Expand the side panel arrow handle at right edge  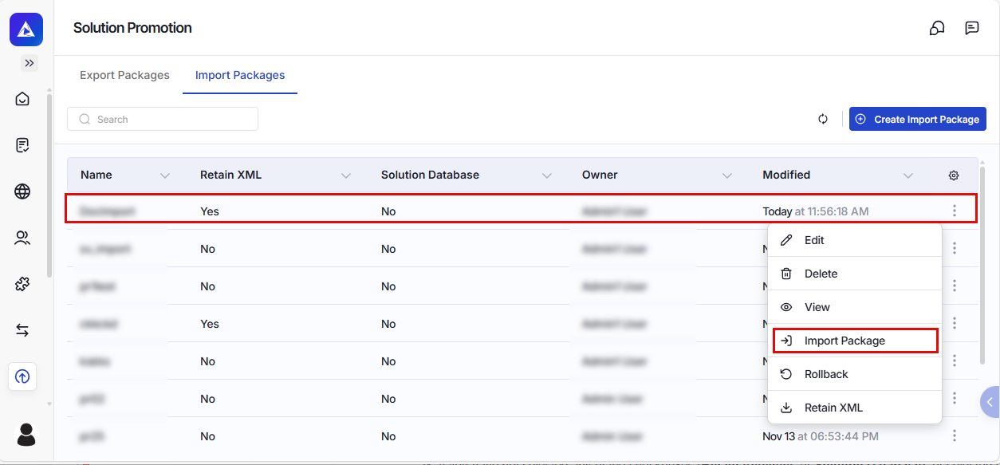click(x=990, y=401)
